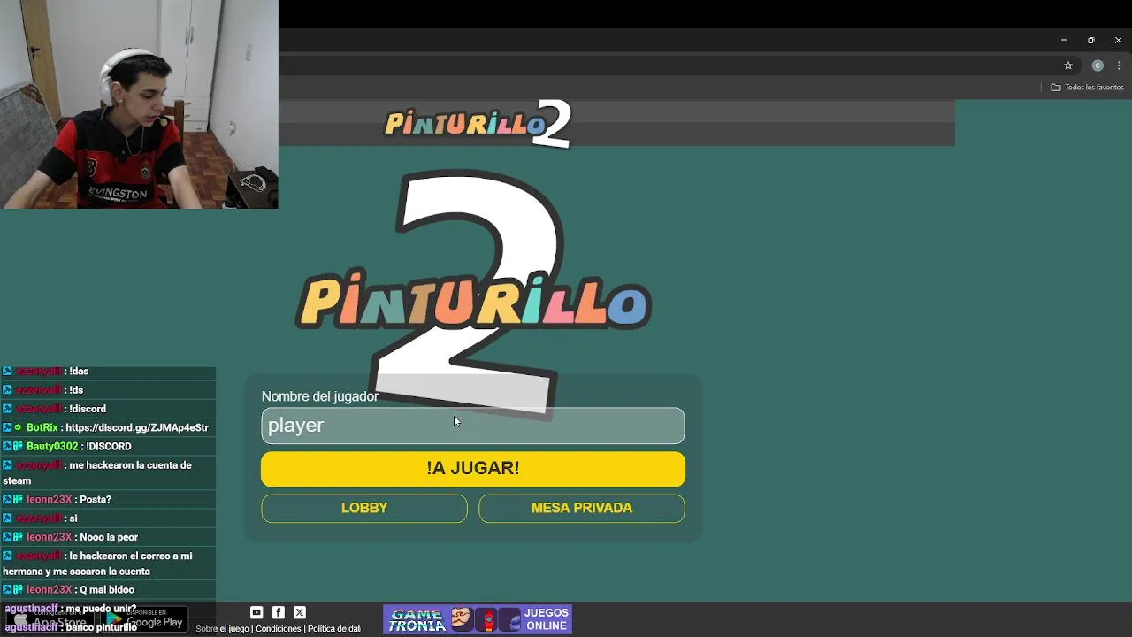Click chat message '!DISCORD' from Bauty0302

(x=109, y=446)
